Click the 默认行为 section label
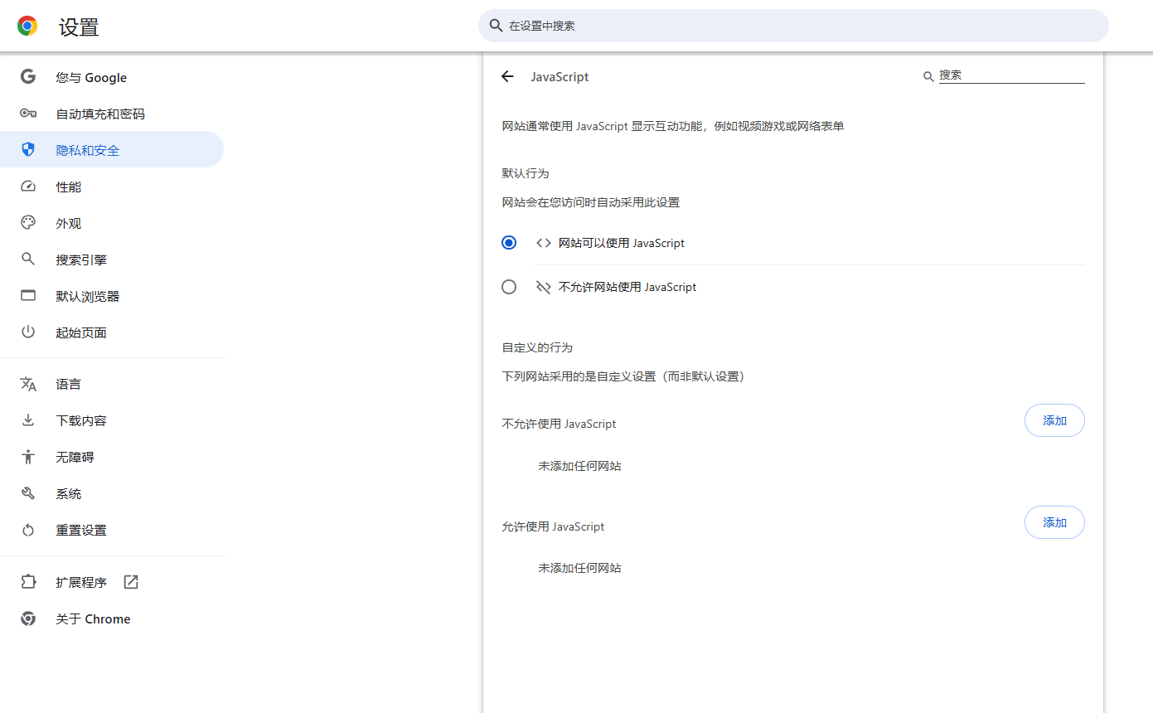Image resolution: width=1153 pixels, height=713 pixels. click(x=526, y=173)
